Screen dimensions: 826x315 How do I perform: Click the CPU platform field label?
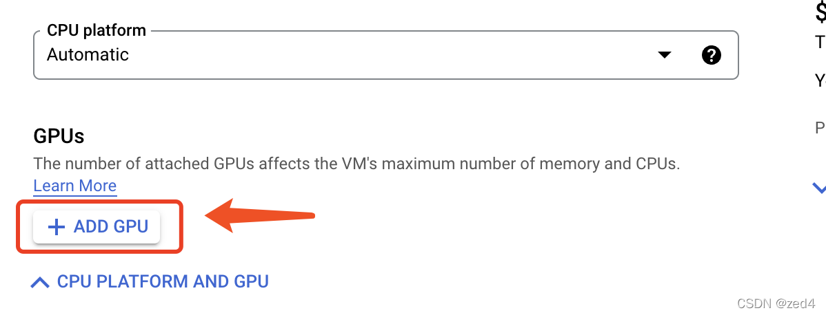coord(97,30)
